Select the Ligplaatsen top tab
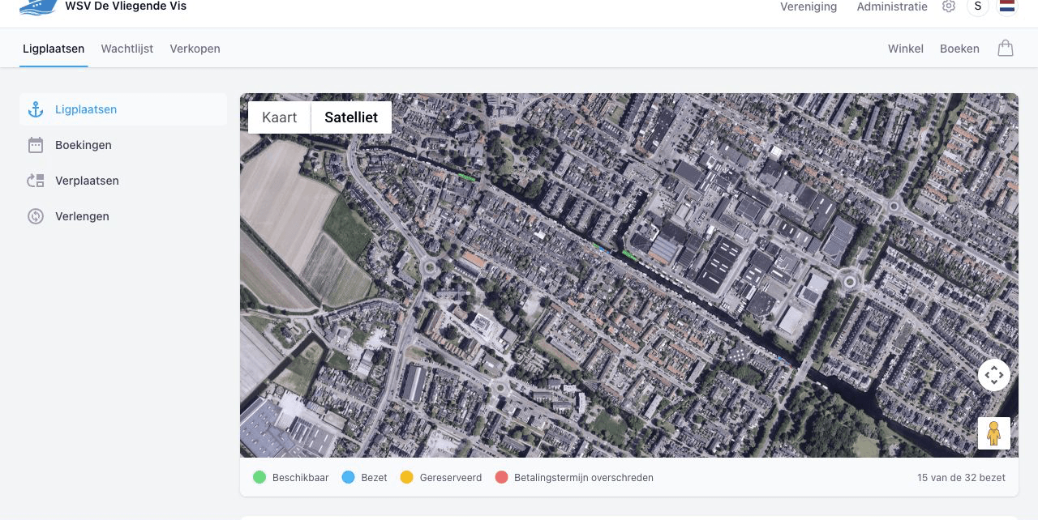The image size is (1038, 520). point(54,49)
